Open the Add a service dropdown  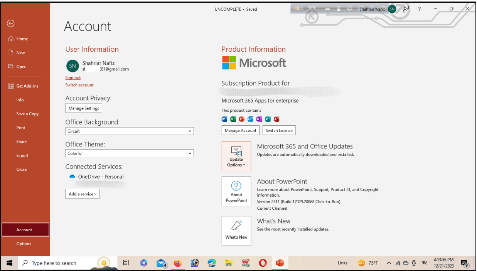point(83,194)
